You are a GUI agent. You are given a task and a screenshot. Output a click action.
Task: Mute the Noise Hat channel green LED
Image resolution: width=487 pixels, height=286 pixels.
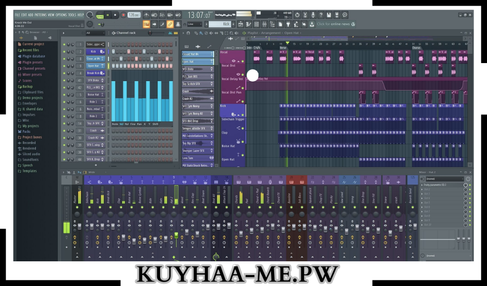[64, 95]
